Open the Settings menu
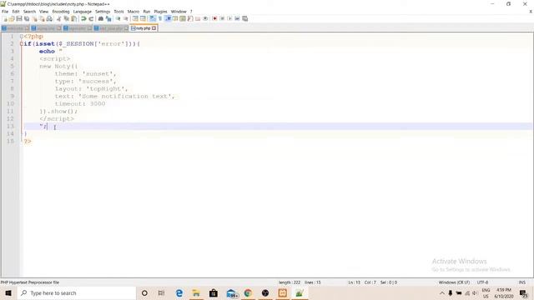534x300 pixels. (x=103, y=12)
